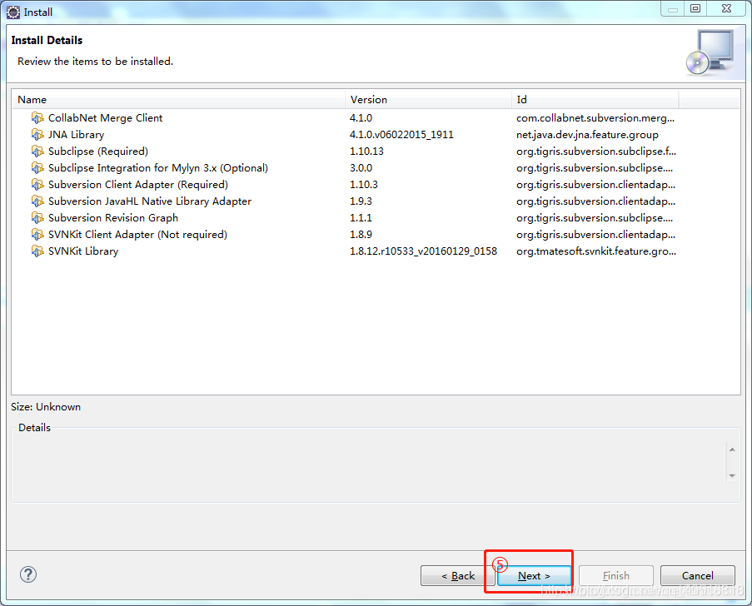Click version 3.0.0 cell

pyautogui.click(x=361, y=168)
